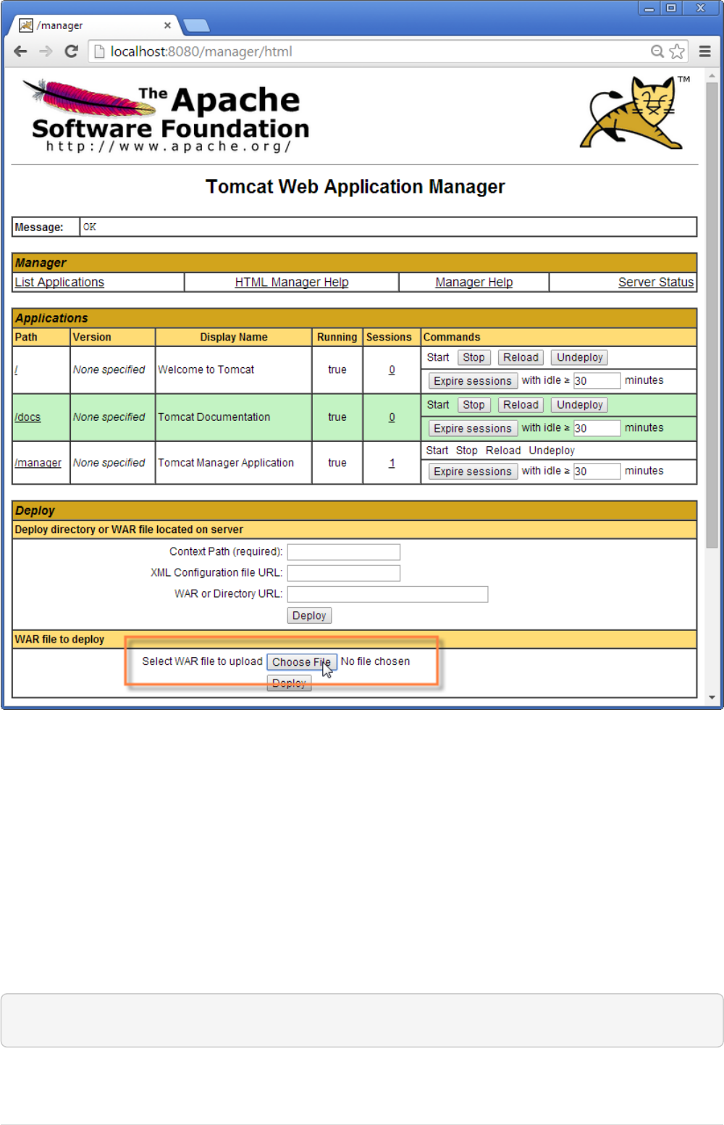Go back with the browser back arrow
The width and height of the screenshot is (724, 1125).
[20, 51]
